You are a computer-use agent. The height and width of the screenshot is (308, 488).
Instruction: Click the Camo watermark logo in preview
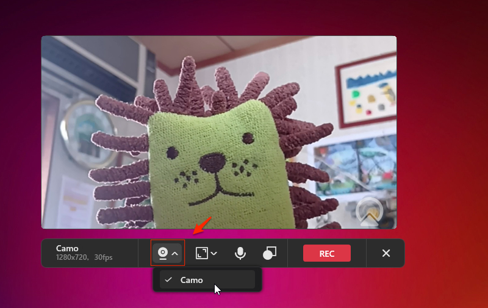pos(369,211)
